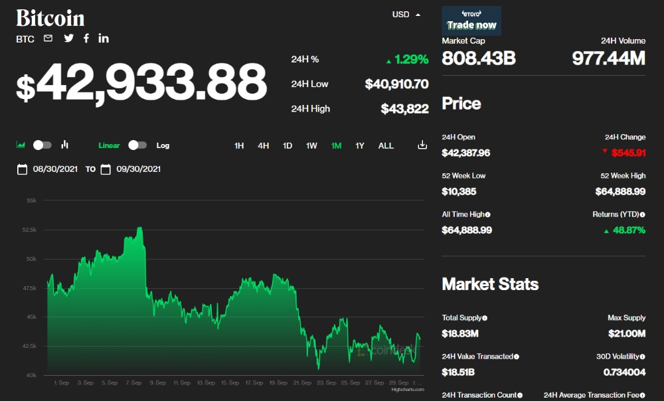Toggle chart type switch to candlestick
664x401 pixels.
coord(42,145)
